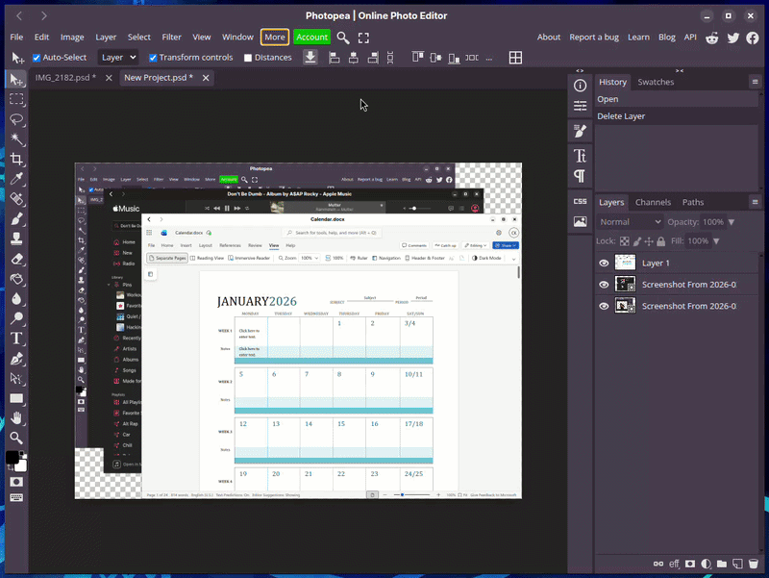Screen dimensions: 769x578
Task: Pick the Eyedropper tool
Action: [x=17, y=179]
